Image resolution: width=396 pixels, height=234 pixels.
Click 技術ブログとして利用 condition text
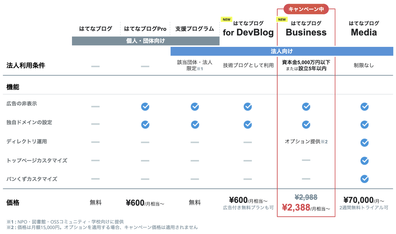pos(248,65)
